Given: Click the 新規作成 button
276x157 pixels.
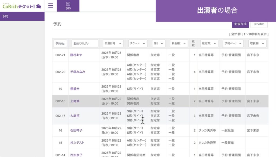Looking at the screenshot, I should click(240, 24).
